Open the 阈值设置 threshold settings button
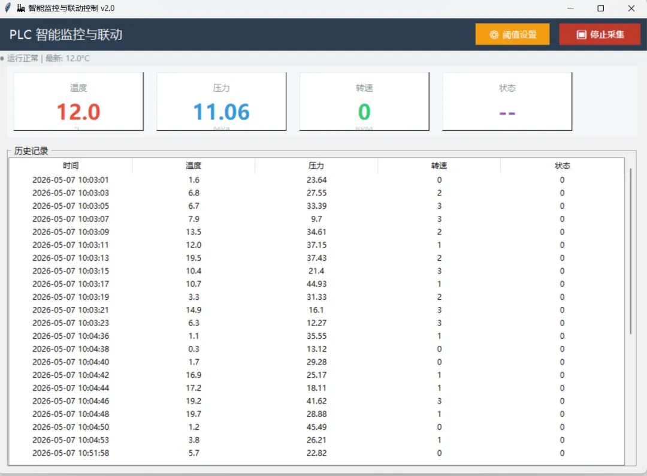Image resolution: width=647 pixels, height=476 pixels. coord(512,34)
